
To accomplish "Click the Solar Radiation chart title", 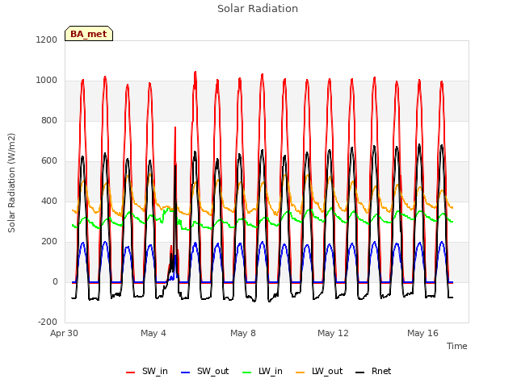I will tap(258, 9).
